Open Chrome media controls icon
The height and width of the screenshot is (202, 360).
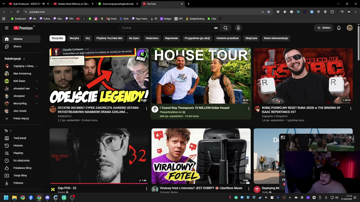(x=342, y=12)
